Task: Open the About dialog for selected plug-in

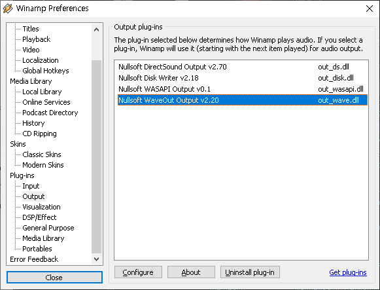Action: (191, 272)
